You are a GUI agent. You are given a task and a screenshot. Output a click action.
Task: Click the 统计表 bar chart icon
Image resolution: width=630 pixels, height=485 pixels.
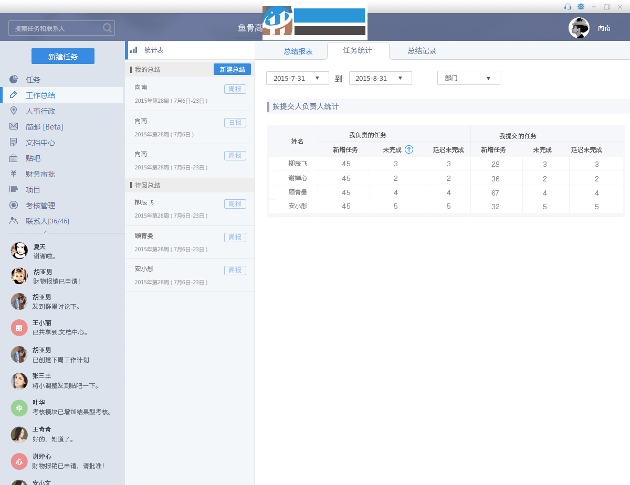[x=134, y=50]
